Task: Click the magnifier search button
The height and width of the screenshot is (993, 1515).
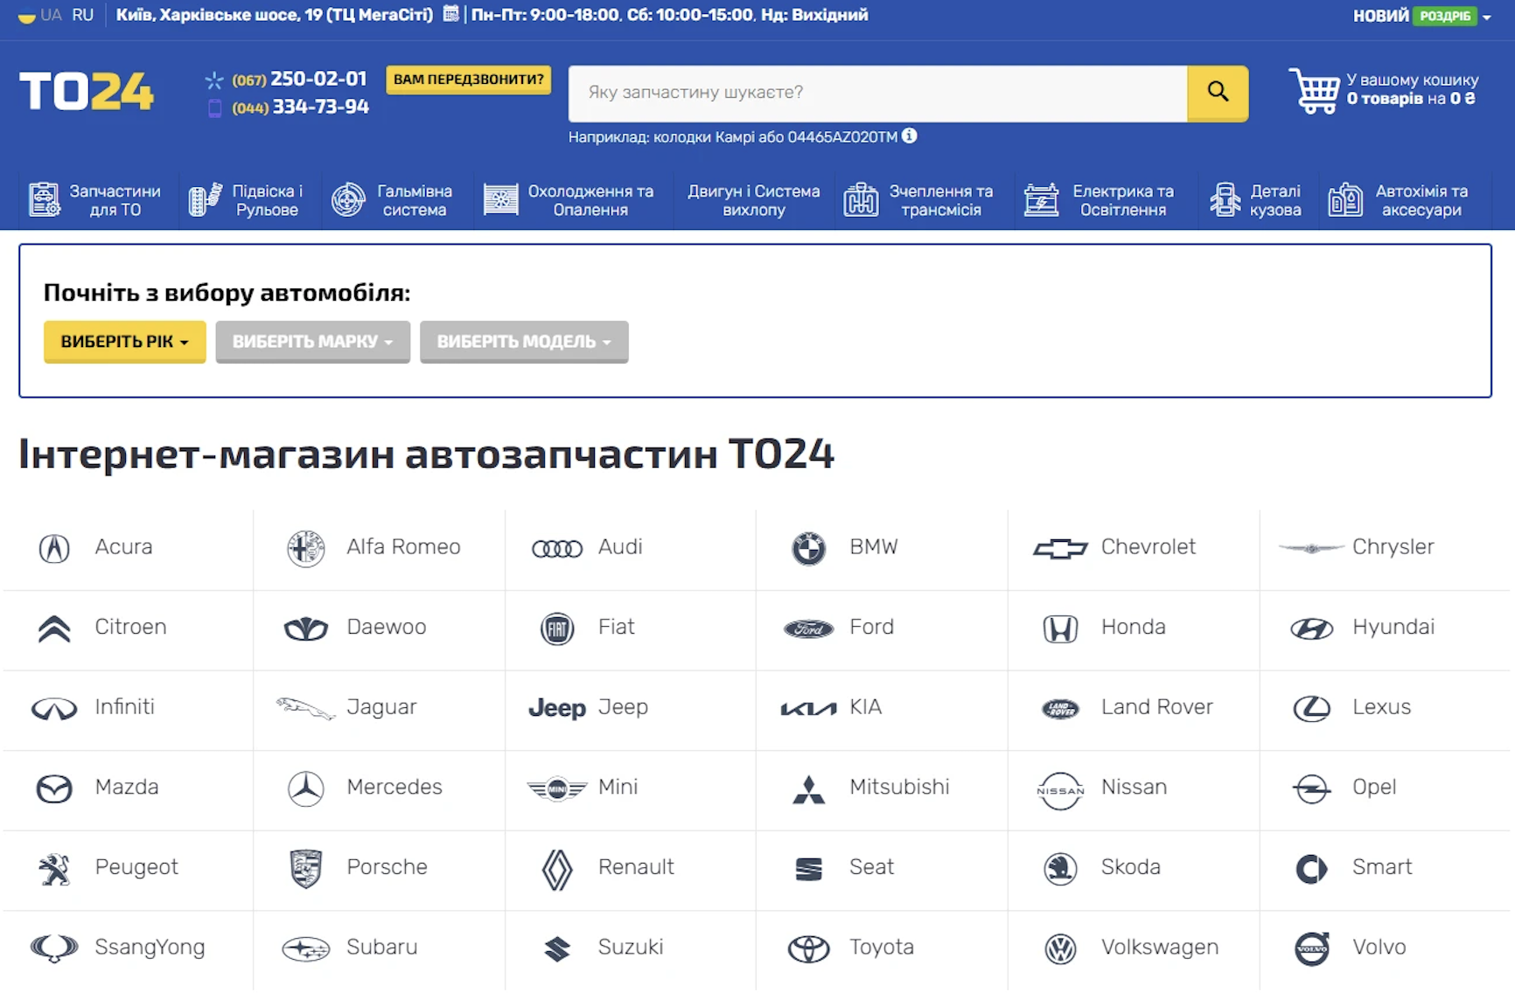Action: click(1217, 93)
